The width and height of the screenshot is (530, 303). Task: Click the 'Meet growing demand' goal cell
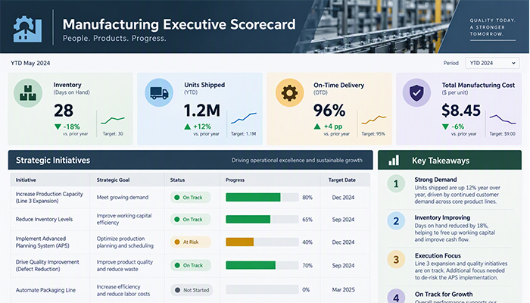click(123, 198)
